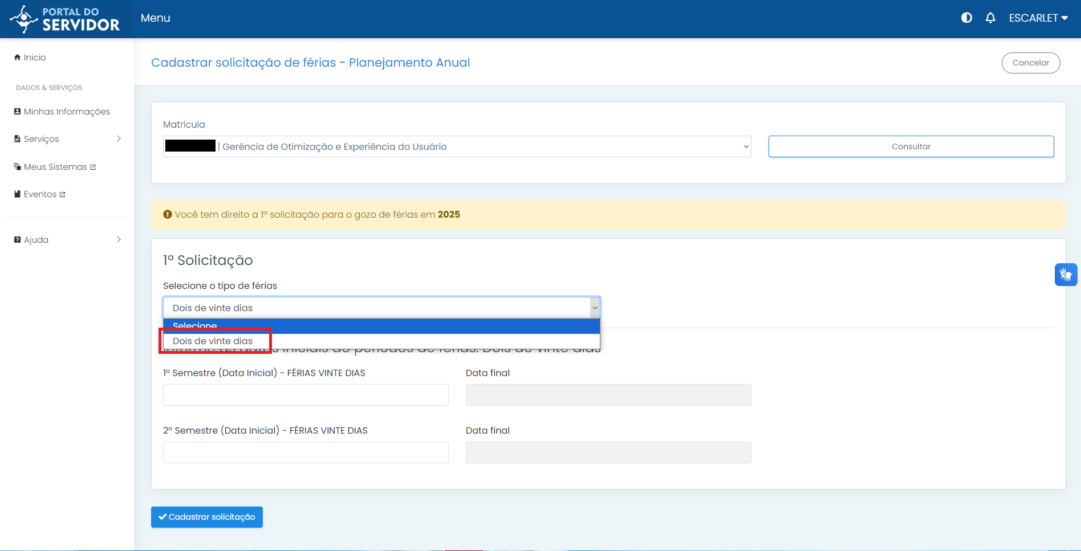Viewport: 1081px width, 551px height.
Task: Click the document icon beside Serviços
Action: (x=17, y=139)
